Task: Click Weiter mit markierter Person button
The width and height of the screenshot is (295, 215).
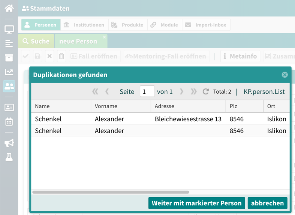Action: [196, 203]
